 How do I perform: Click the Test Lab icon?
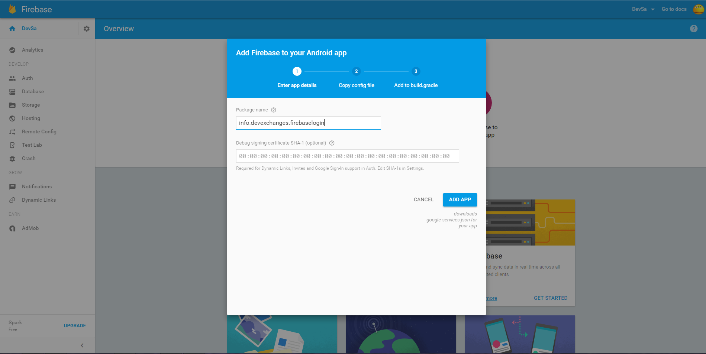point(12,145)
